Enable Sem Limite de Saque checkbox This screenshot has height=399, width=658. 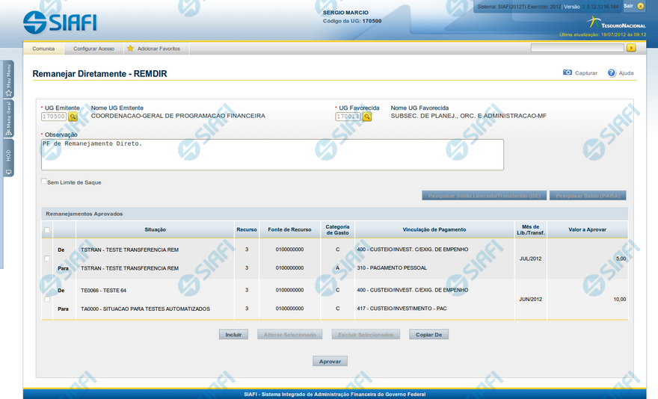point(44,182)
